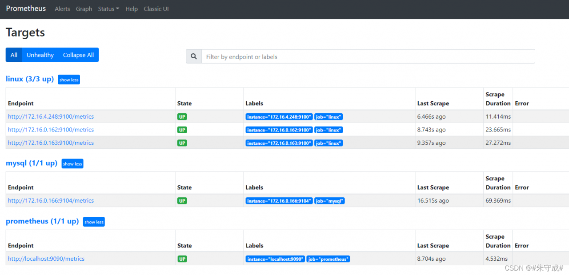The image size is (569, 275).
Task: Show only Unhealthy targets
Action: pos(40,55)
